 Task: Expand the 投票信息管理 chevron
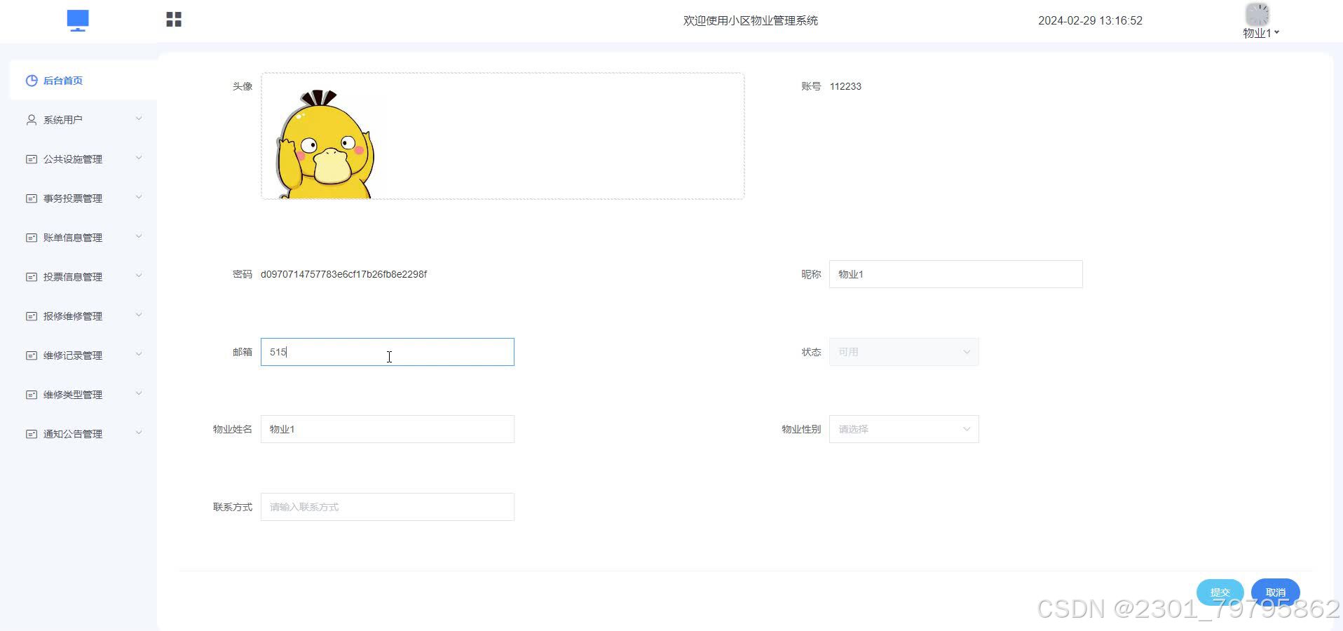(139, 276)
